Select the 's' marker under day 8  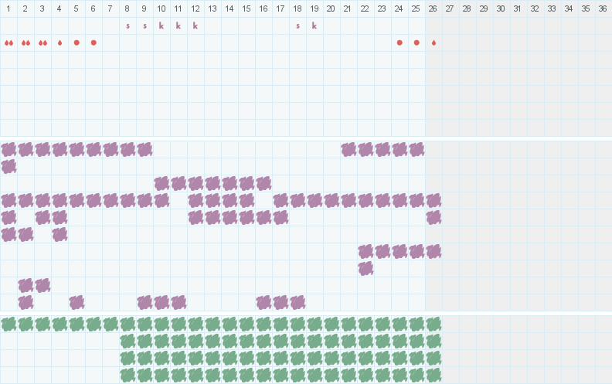click(x=127, y=26)
